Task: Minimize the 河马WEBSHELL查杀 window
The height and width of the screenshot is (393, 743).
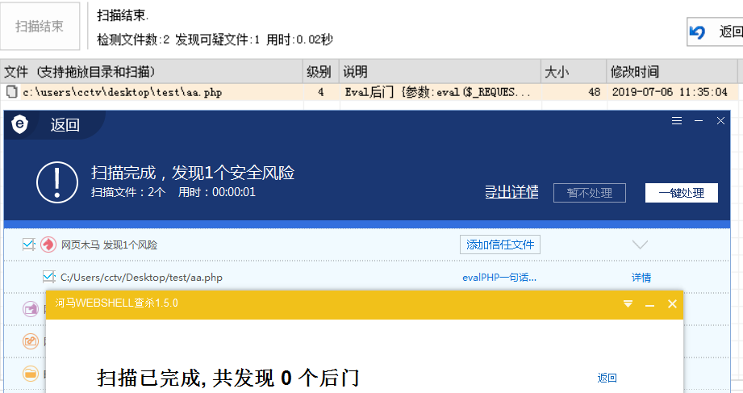Action: (x=649, y=304)
